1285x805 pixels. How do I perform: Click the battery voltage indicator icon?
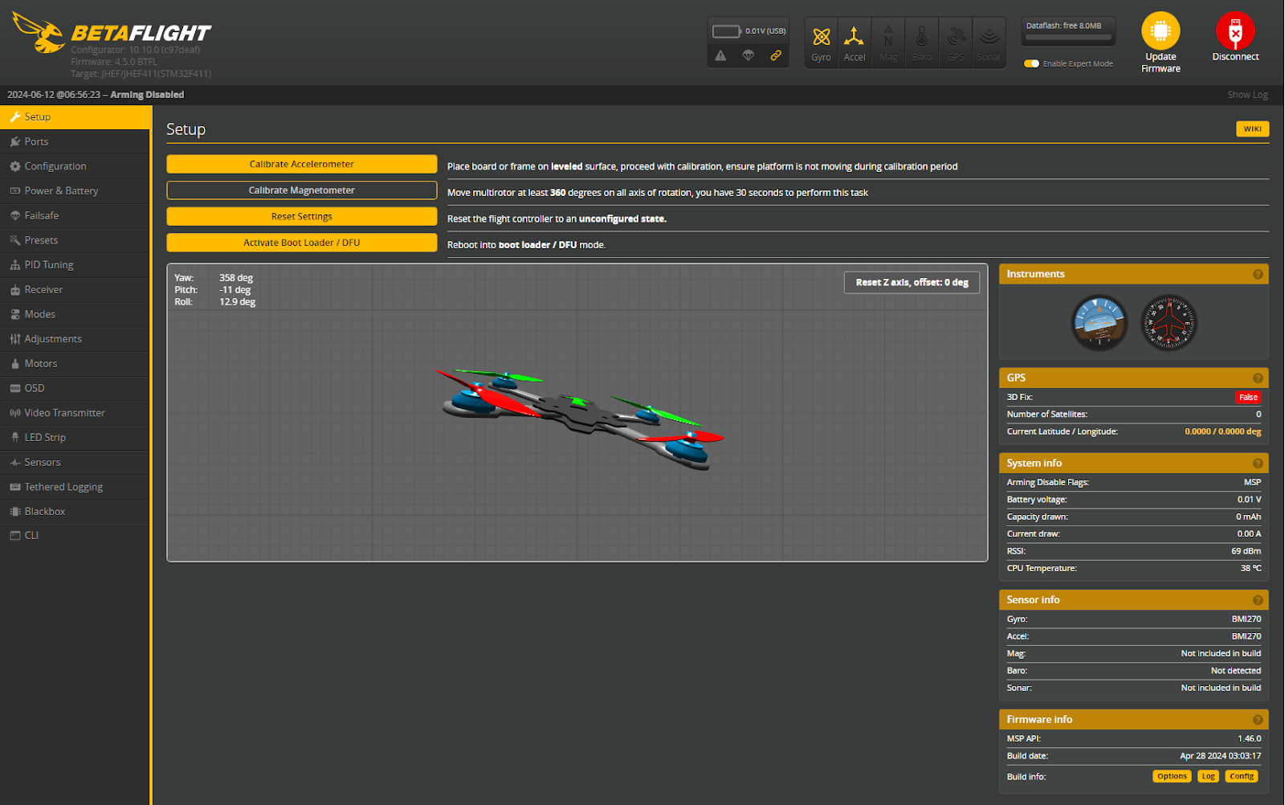(x=726, y=31)
